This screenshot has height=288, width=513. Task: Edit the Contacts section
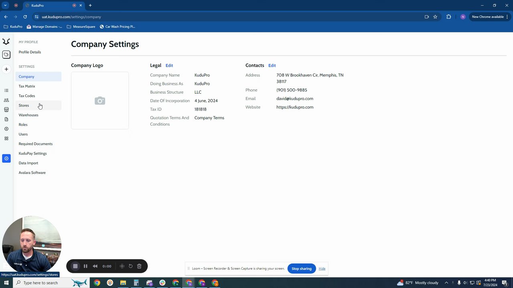(272, 65)
